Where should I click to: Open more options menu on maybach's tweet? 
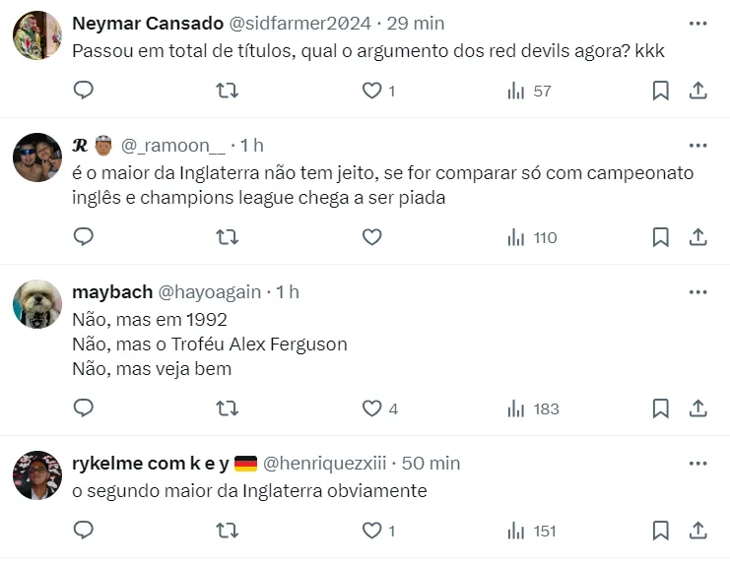(x=697, y=292)
